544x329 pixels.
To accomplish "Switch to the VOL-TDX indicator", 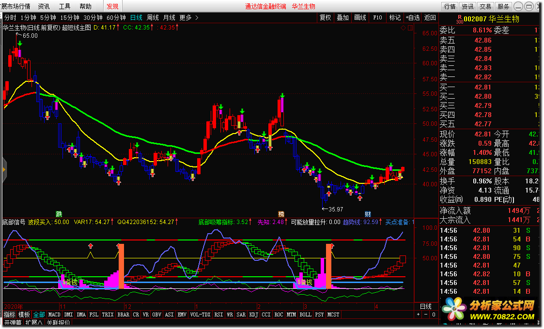I will pos(201,314).
